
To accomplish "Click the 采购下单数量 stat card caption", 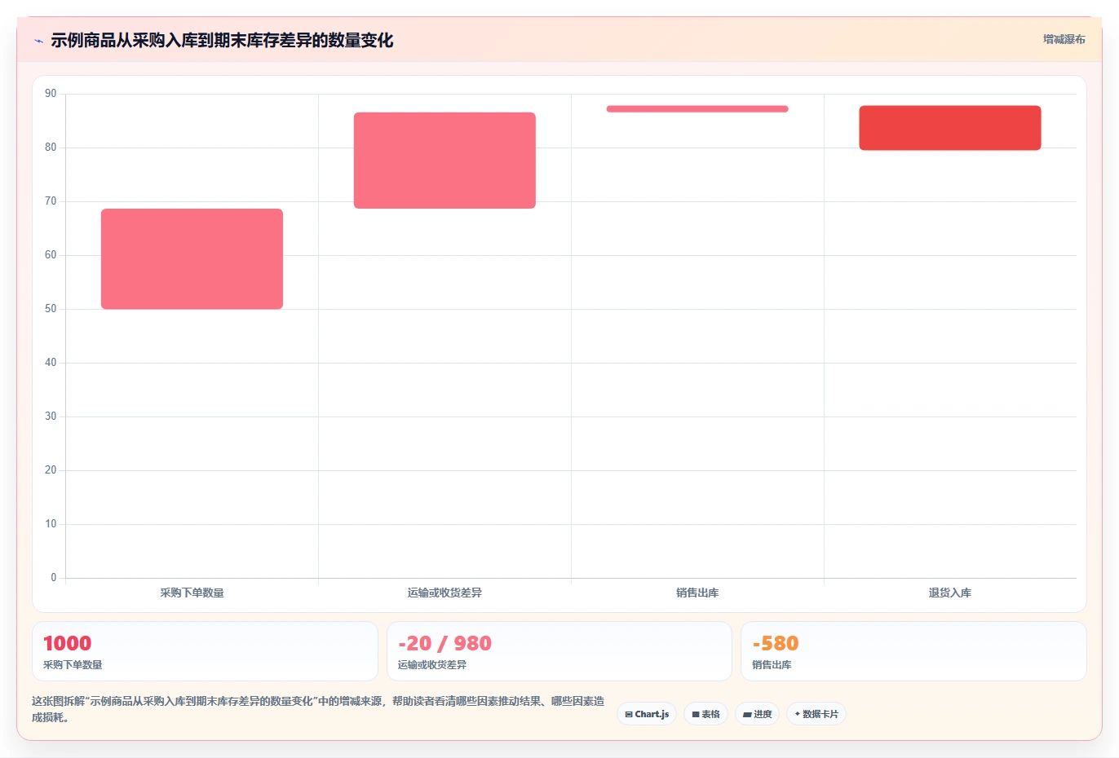I will tap(73, 665).
